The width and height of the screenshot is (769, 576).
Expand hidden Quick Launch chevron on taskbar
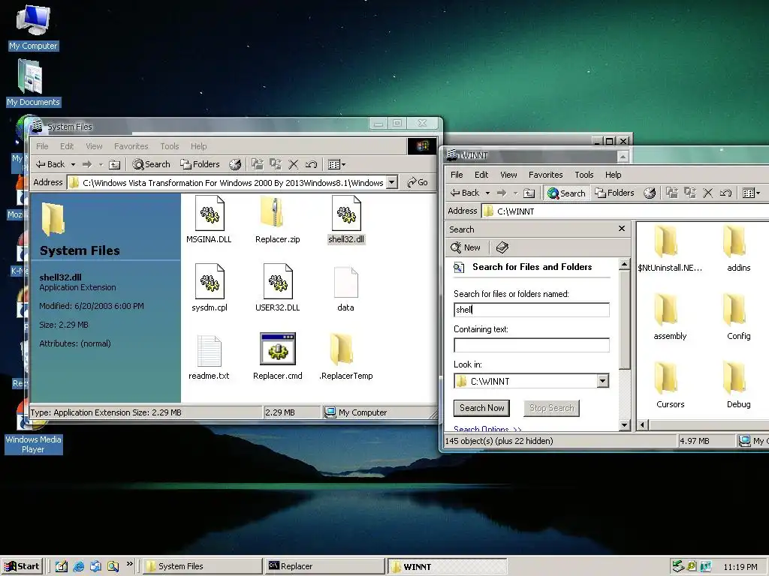129,564
